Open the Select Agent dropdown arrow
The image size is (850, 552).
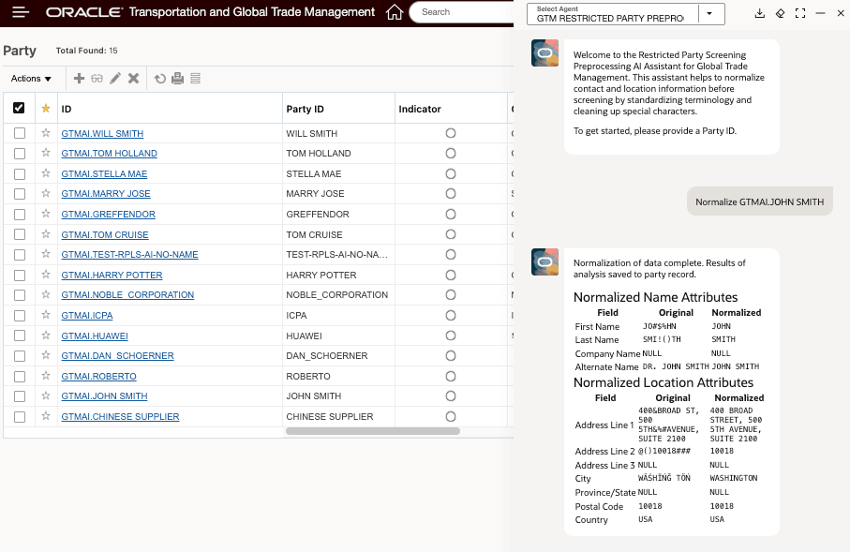[709, 13]
